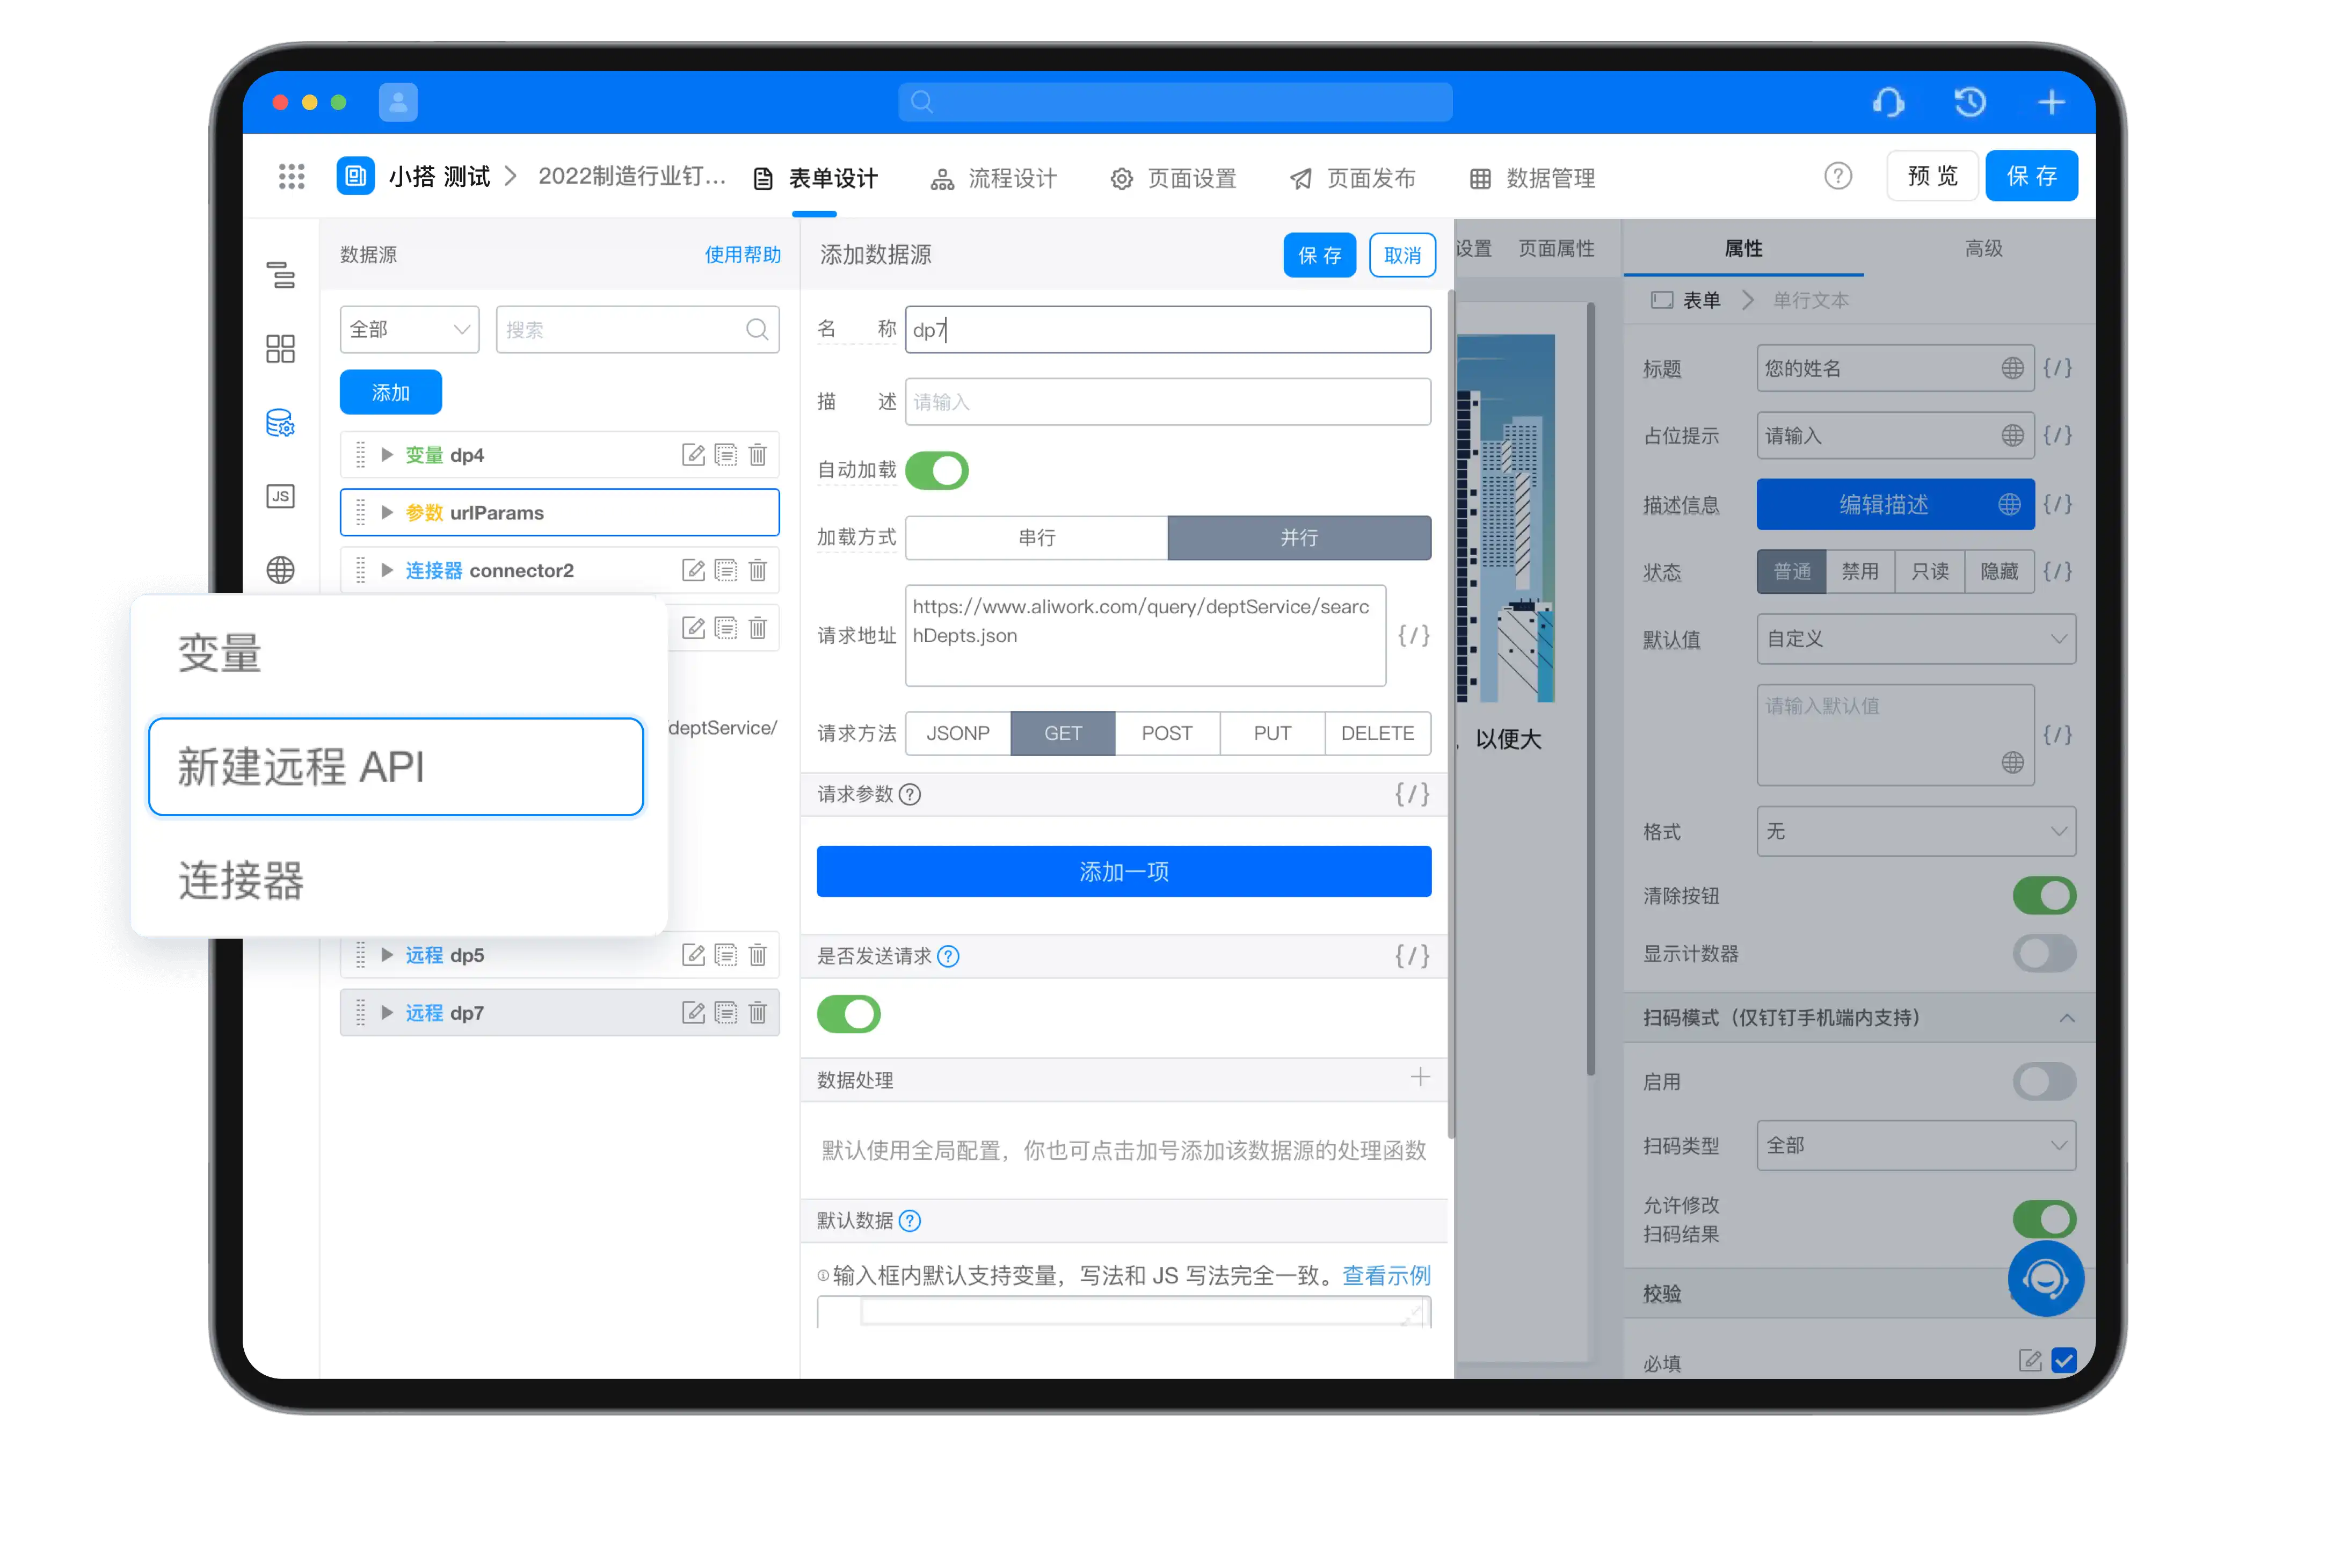The image size is (2341, 1568).
Task: Click the component library grid icon
Action: [x=280, y=349]
